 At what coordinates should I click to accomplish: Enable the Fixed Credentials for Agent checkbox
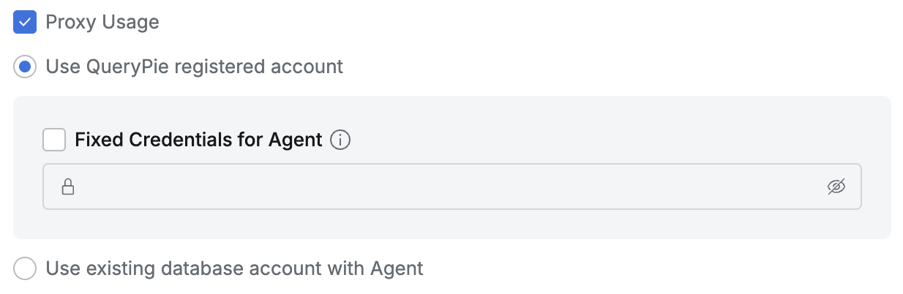(x=54, y=140)
